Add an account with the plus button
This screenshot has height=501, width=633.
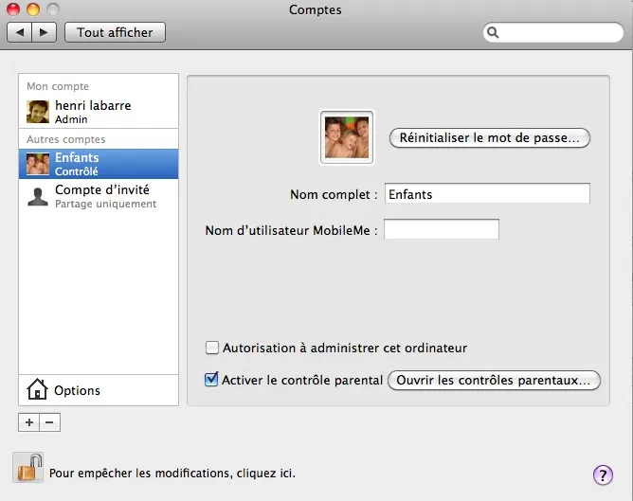click(x=29, y=422)
